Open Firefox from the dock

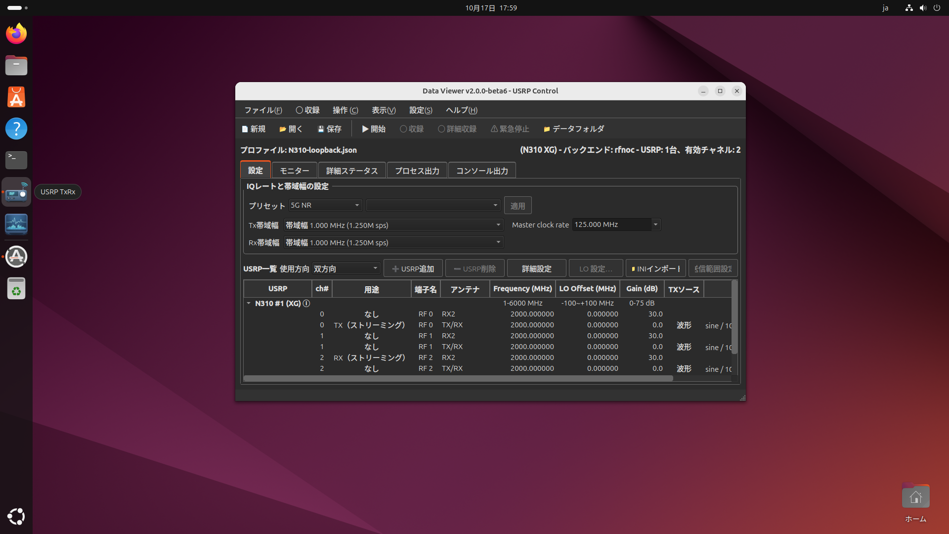[x=16, y=34]
